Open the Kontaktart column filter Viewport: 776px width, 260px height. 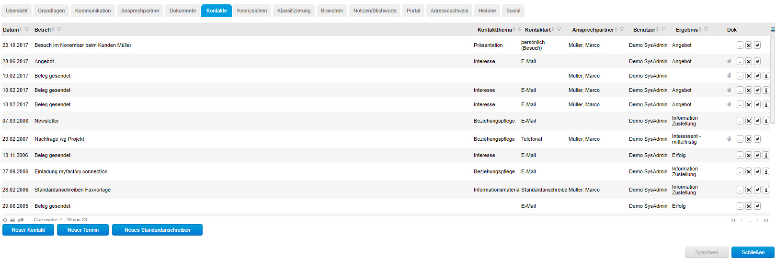pyautogui.click(x=559, y=30)
